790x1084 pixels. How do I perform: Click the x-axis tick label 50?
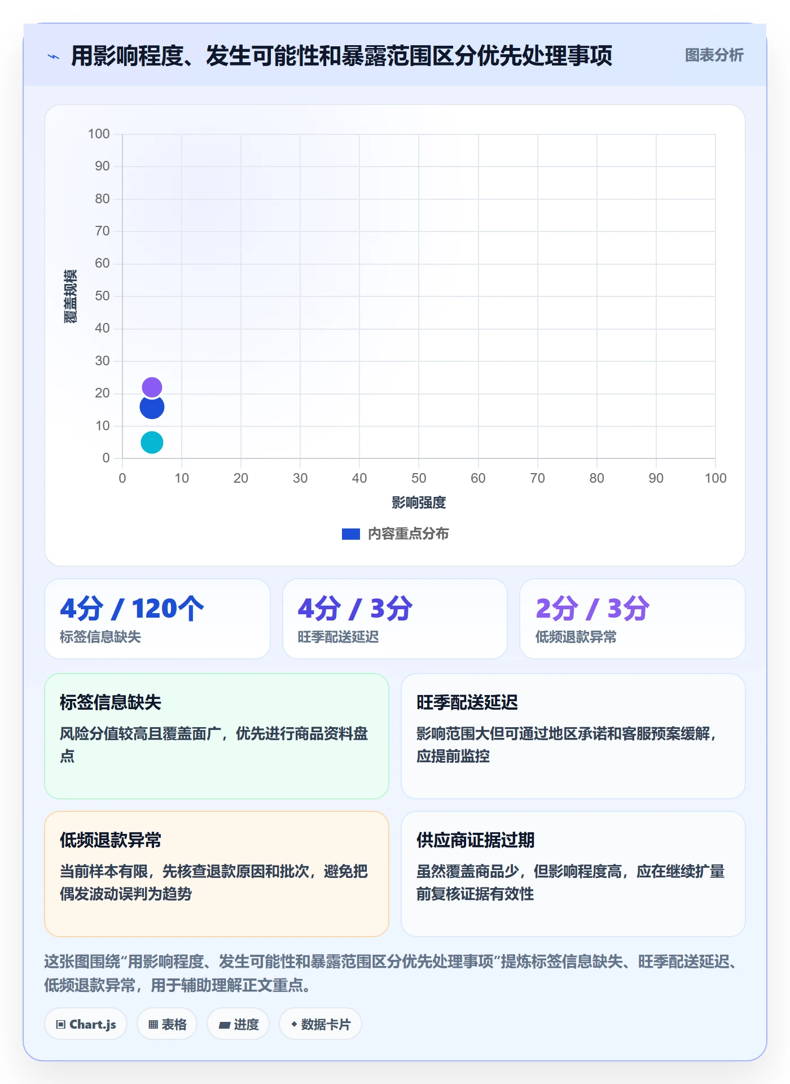(x=419, y=478)
